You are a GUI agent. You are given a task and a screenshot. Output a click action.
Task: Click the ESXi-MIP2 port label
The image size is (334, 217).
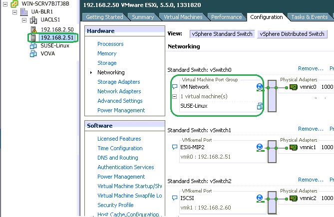pos(192,147)
